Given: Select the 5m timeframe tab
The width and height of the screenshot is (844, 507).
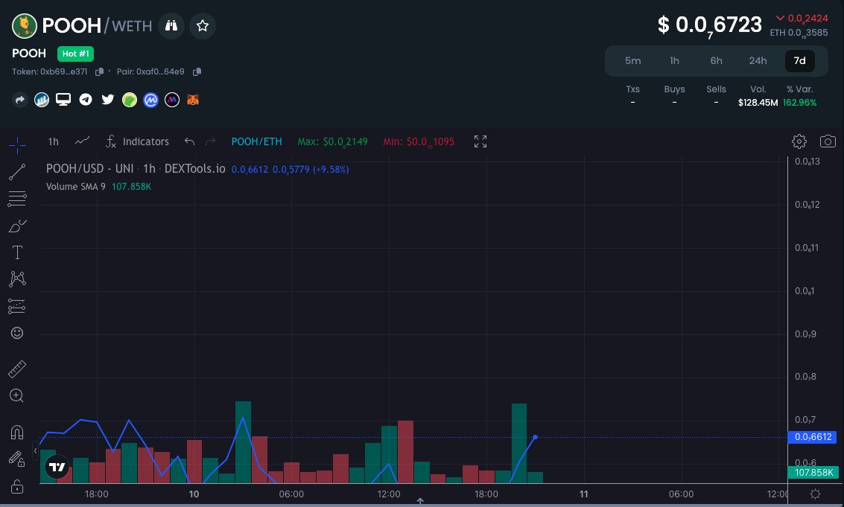Looking at the screenshot, I should pos(633,61).
